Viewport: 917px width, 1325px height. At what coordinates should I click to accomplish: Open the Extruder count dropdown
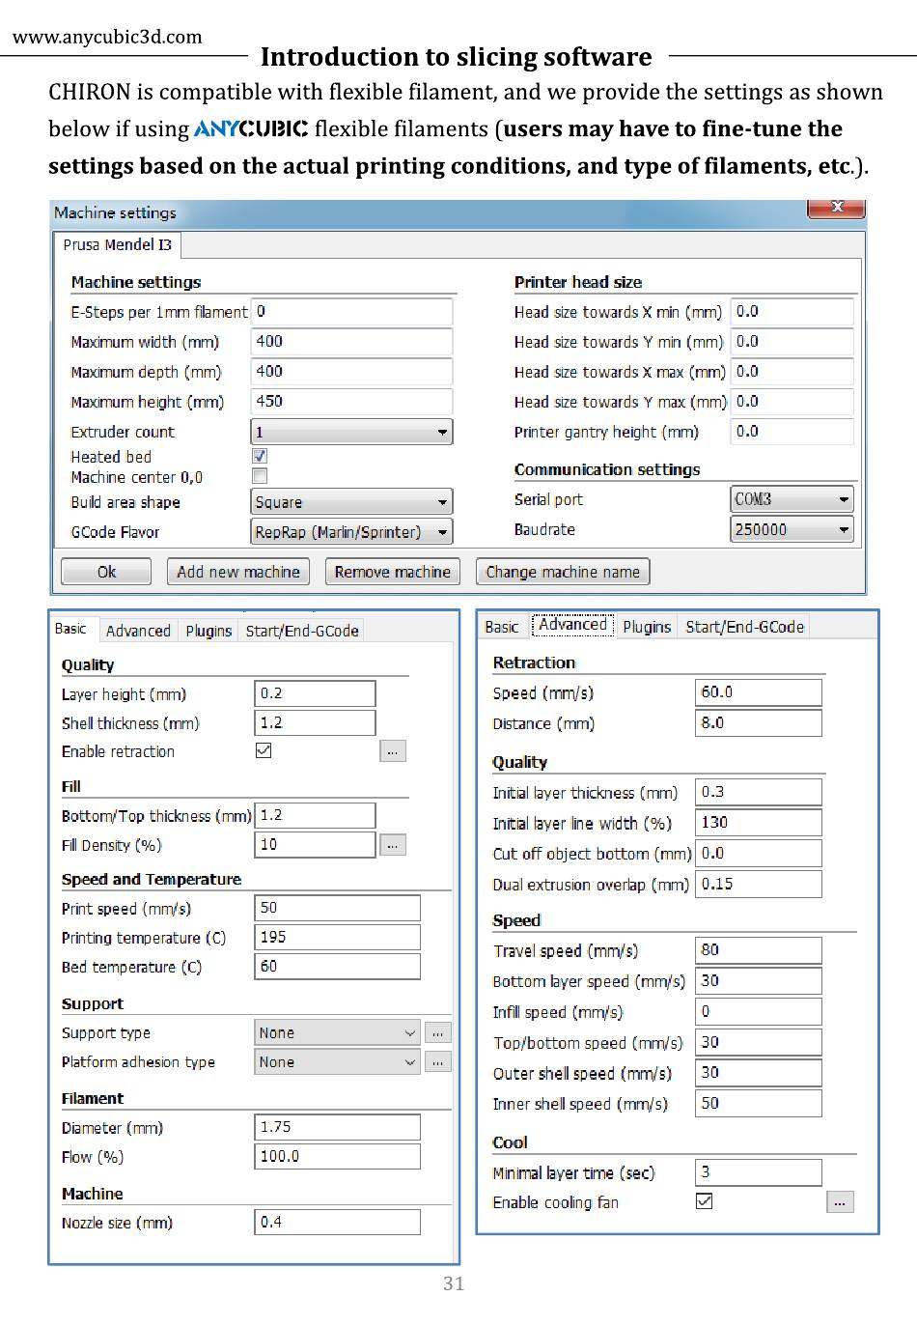(351, 432)
